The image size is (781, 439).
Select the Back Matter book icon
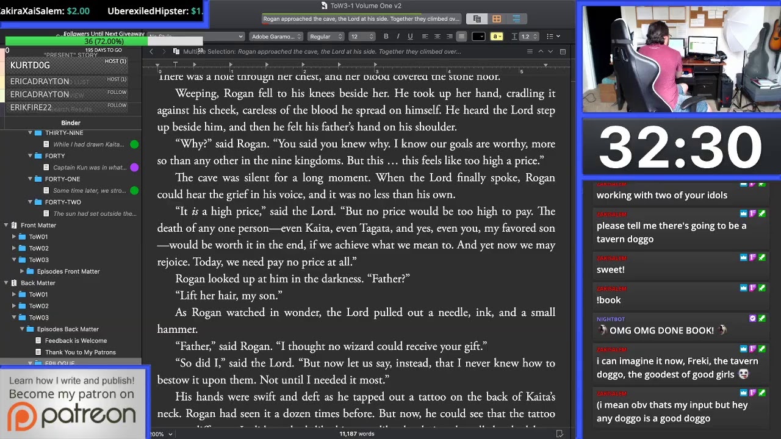(14, 284)
